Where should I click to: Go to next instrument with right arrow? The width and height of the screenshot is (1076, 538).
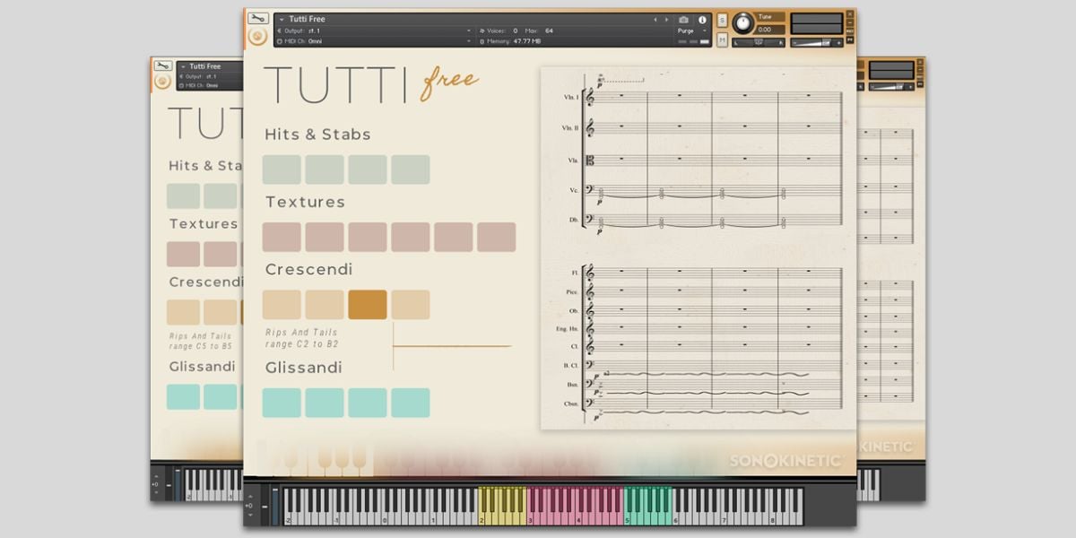[x=665, y=19]
